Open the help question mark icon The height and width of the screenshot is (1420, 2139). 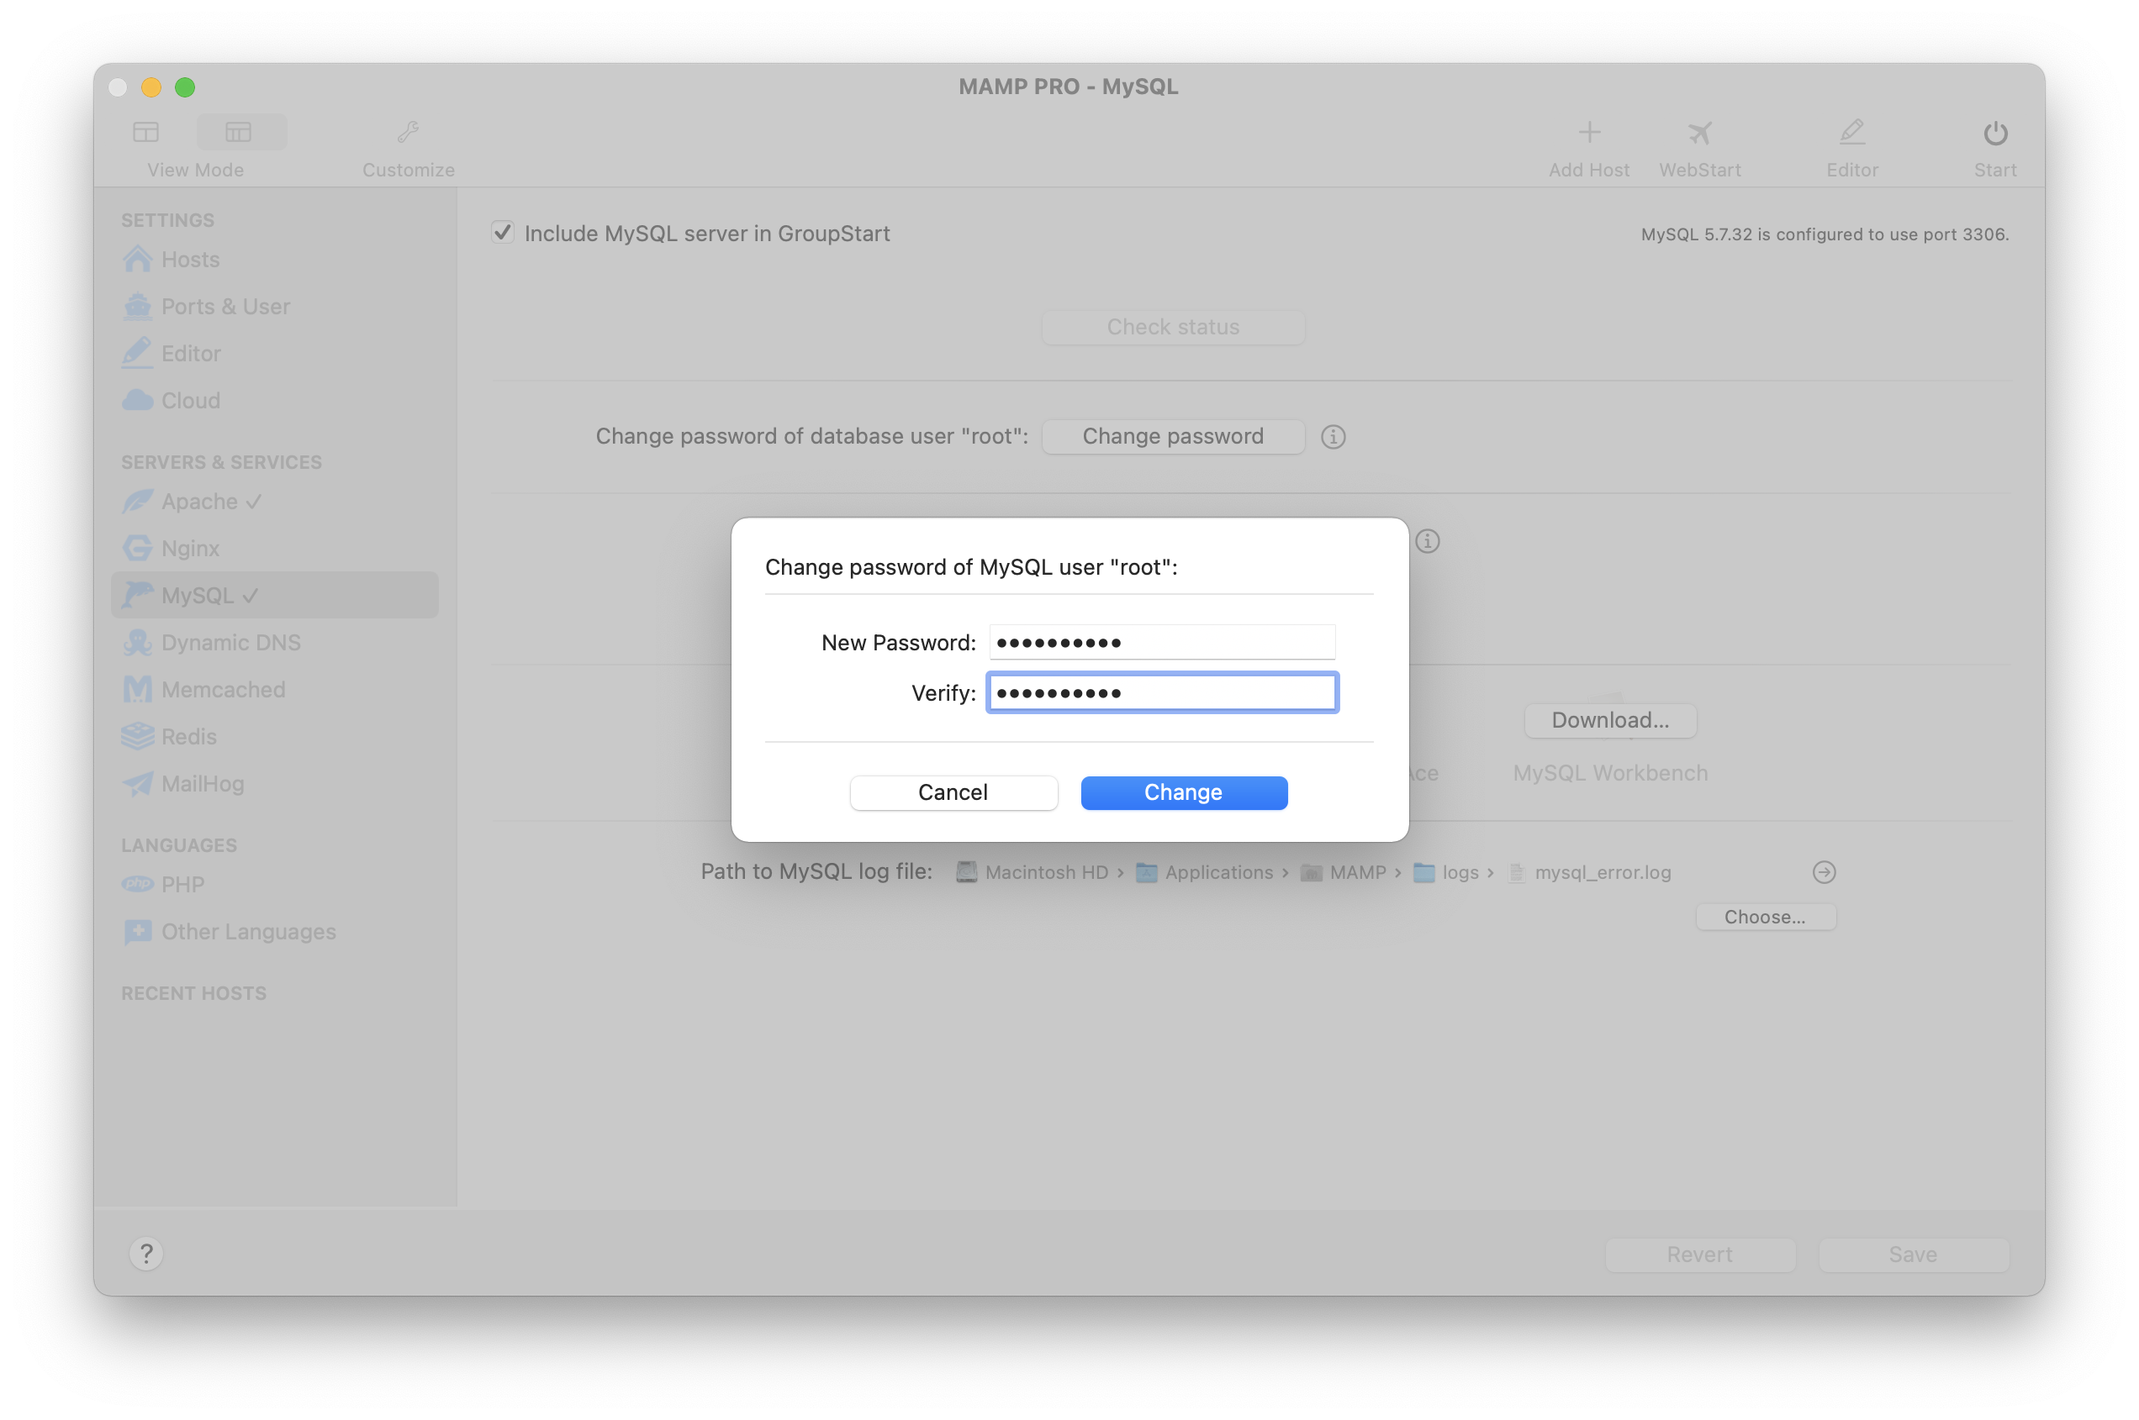coord(147,1254)
